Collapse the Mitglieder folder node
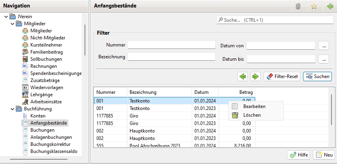This screenshot has height=164, width=337. click(13, 24)
